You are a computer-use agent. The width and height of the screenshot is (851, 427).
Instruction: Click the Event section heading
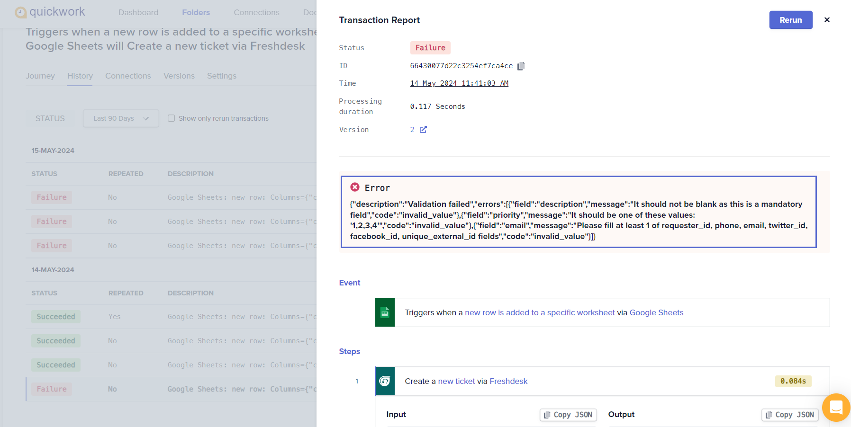(350, 283)
